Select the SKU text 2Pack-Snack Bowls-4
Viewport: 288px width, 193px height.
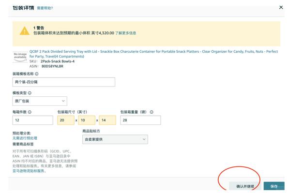(x=58, y=61)
